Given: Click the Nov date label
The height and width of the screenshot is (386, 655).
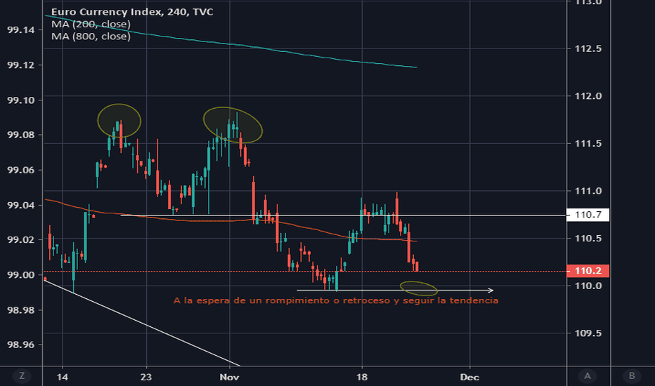Looking at the screenshot, I should [229, 378].
